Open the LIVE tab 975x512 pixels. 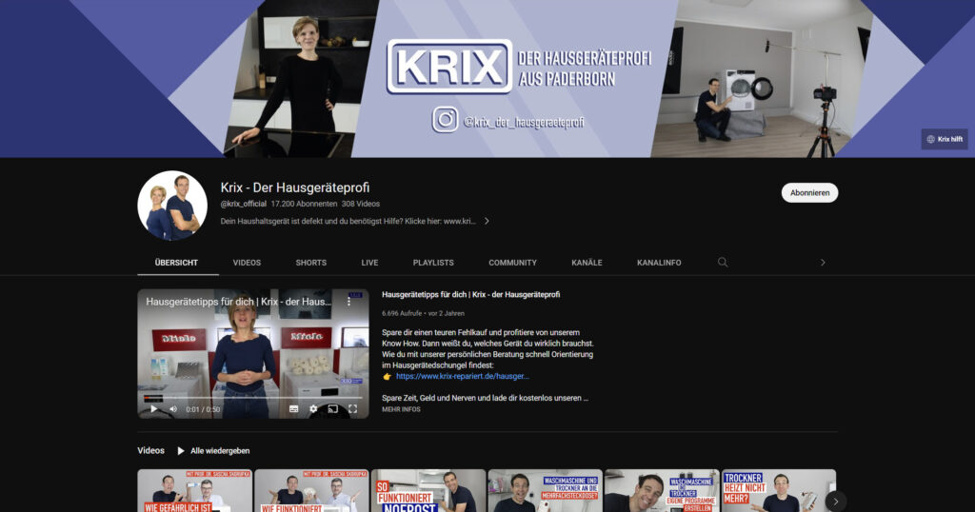[x=369, y=263]
